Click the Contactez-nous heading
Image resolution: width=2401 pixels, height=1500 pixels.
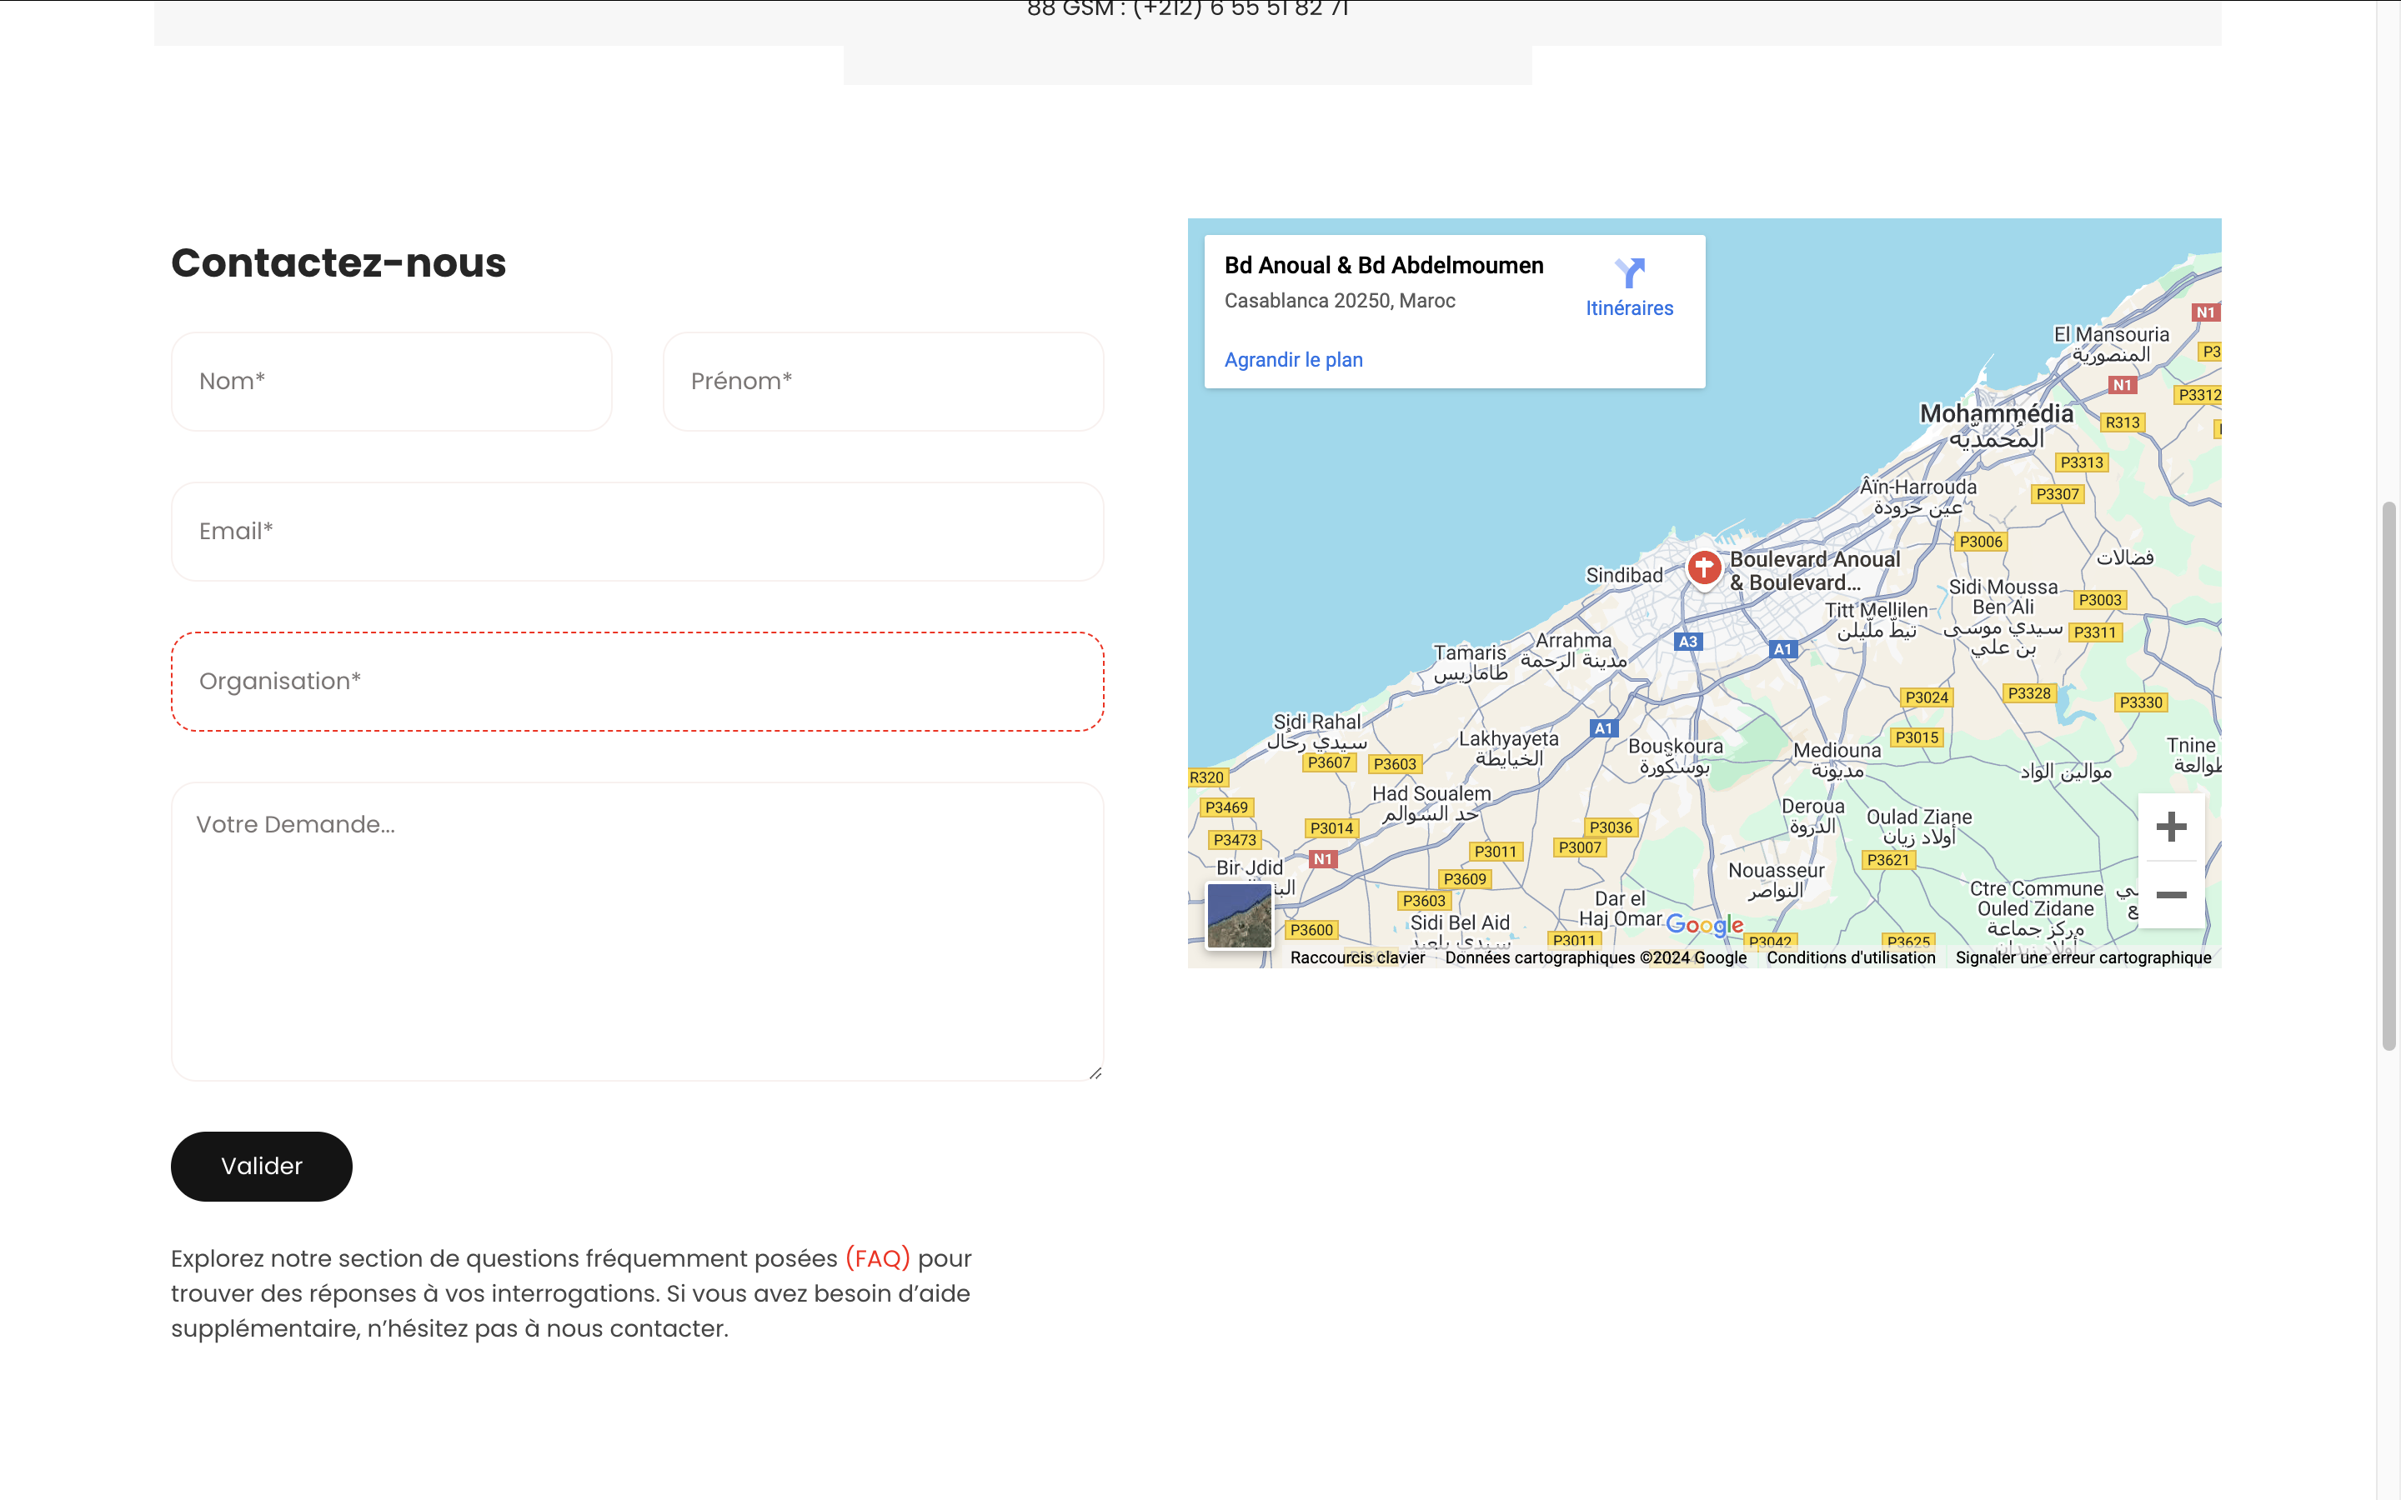338,262
